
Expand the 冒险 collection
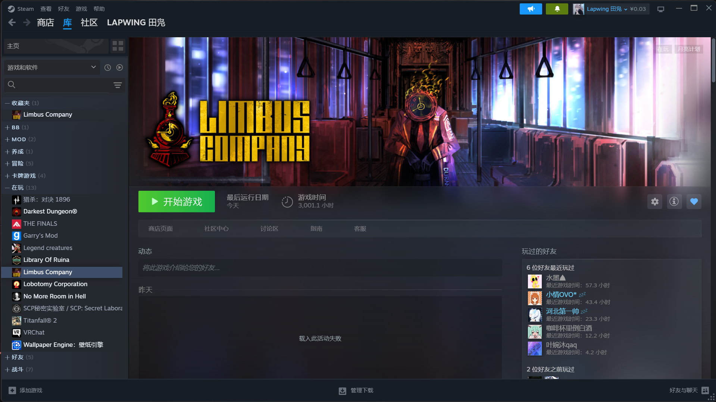click(x=7, y=164)
